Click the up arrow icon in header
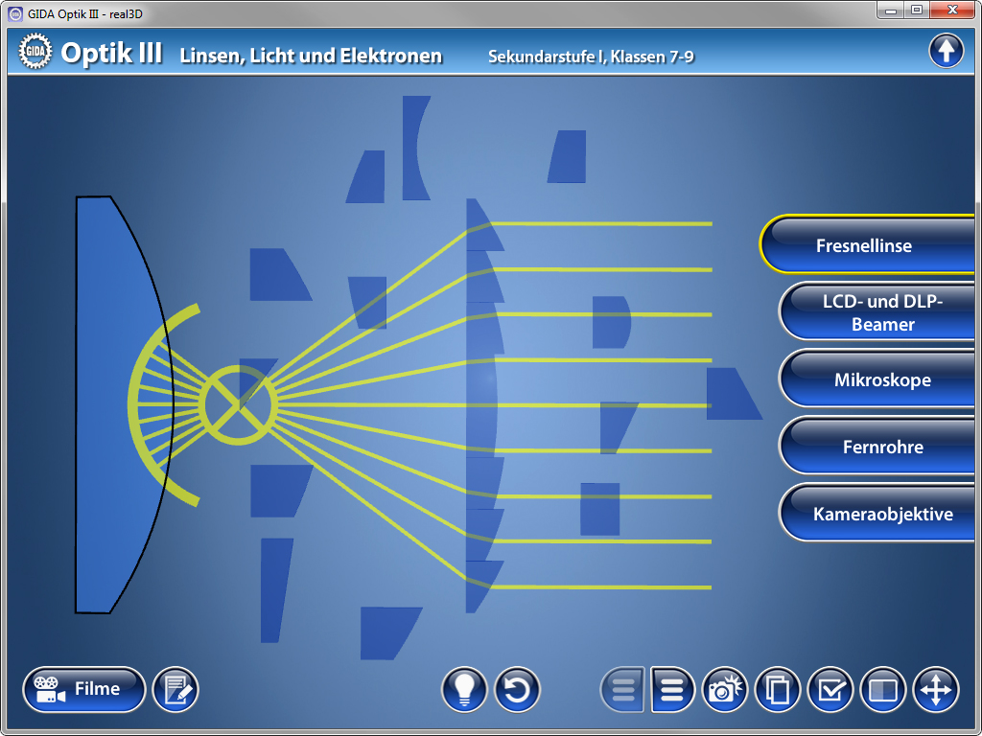This screenshot has height=736, width=982. click(946, 51)
